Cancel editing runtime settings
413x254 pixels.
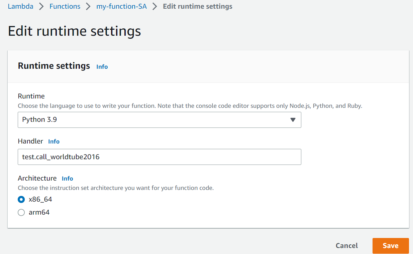tap(346, 245)
